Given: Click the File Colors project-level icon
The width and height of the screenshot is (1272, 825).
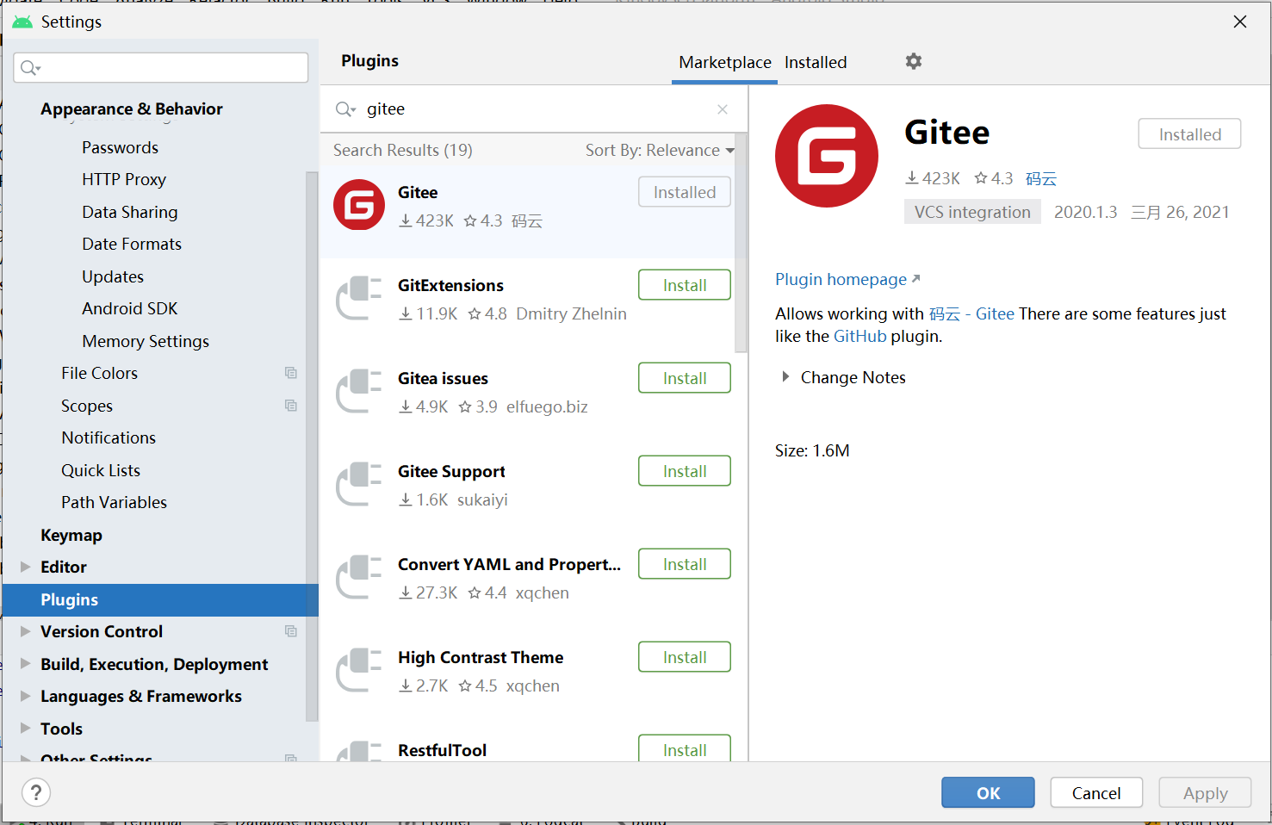Looking at the screenshot, I should pyautogui.click(x=291, y=373).
